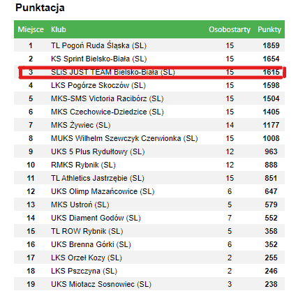Click the Punkty column header

[x=269, y=29]
